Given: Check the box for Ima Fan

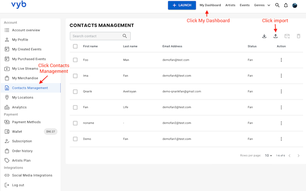Looking at the screenshot, I should 75,76.
